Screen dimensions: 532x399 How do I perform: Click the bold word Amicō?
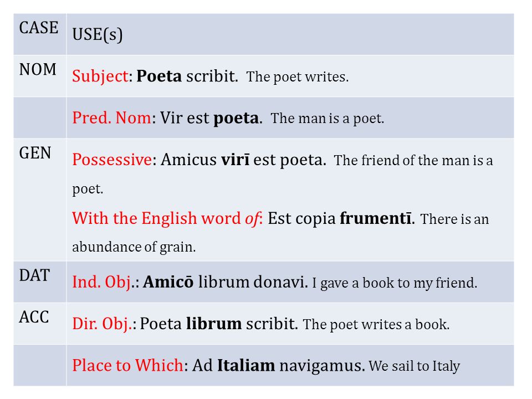click(x=168, y=282)
